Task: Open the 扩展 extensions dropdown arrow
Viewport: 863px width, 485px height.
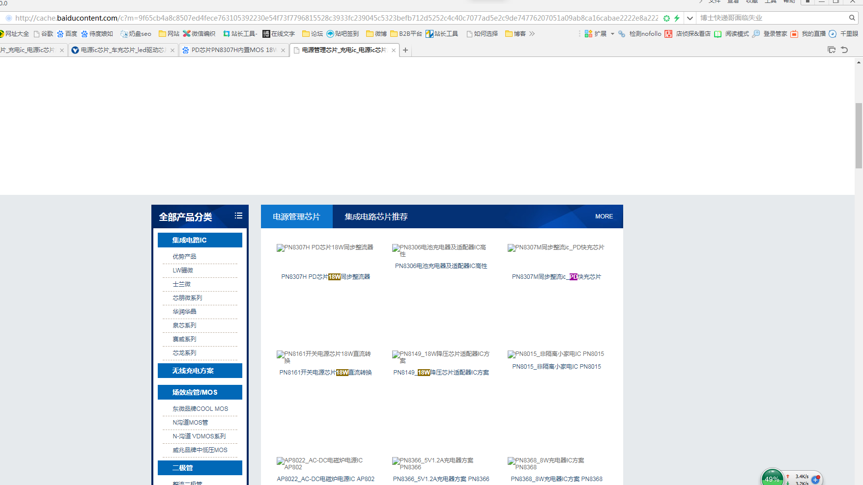Action: (612, 34)
